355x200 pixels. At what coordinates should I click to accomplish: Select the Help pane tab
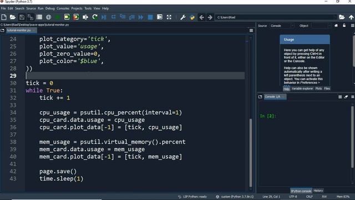coord(286,89)
